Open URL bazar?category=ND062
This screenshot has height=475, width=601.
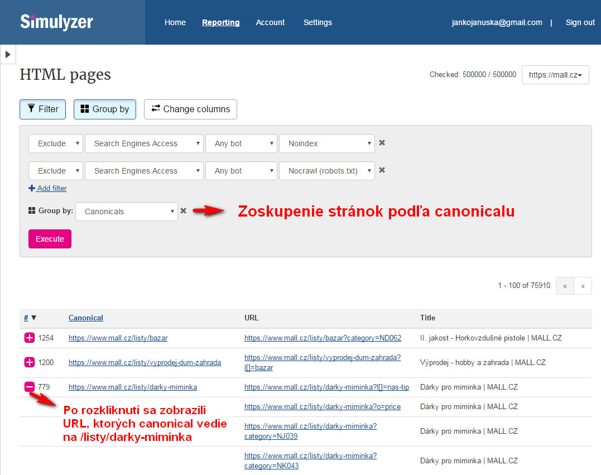(x=323, y=338)
